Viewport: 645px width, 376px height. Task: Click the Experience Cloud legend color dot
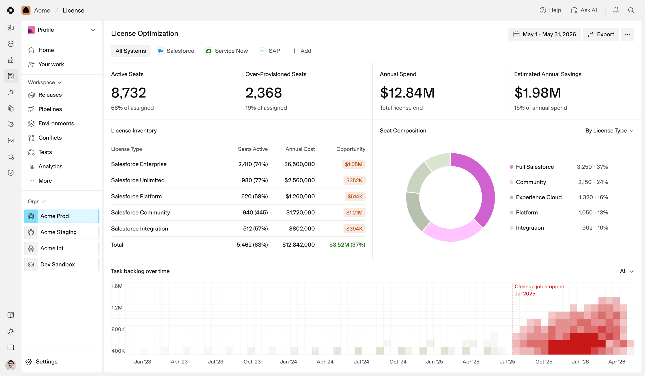511,197
